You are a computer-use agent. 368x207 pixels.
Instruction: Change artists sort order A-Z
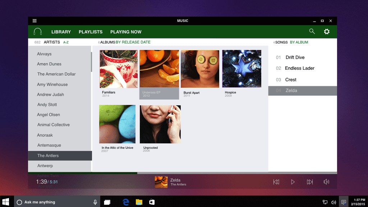[66, 42]
